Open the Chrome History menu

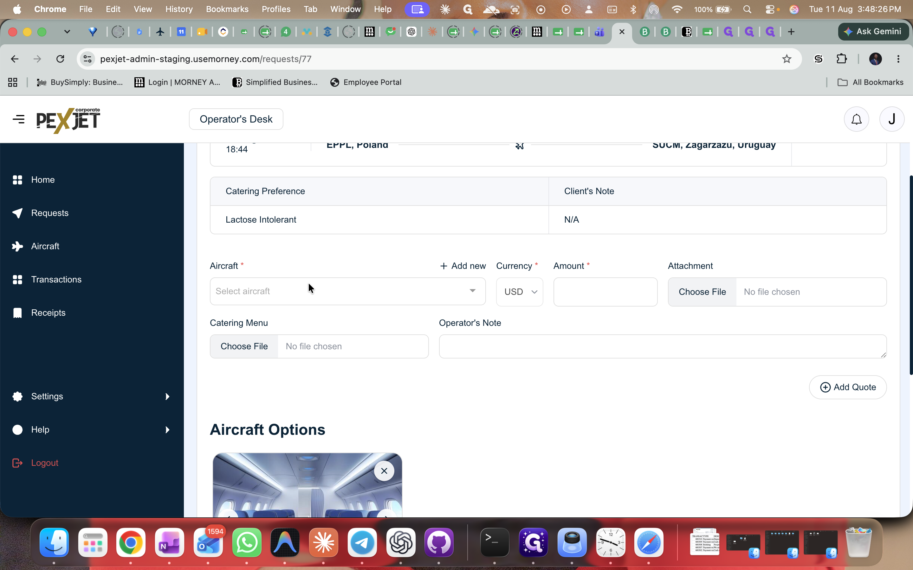pyautogui.click(x=179, y=9)
